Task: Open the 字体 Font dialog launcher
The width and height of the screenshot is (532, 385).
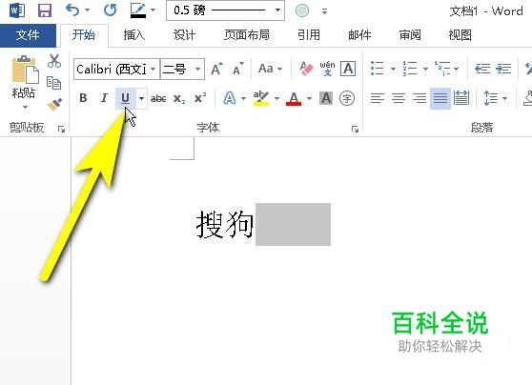Action: click(x=355, y=129)
